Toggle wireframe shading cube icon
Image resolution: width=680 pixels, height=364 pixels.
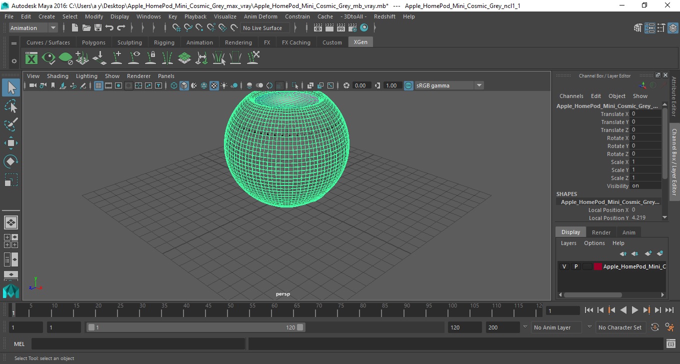pos(174,85)
